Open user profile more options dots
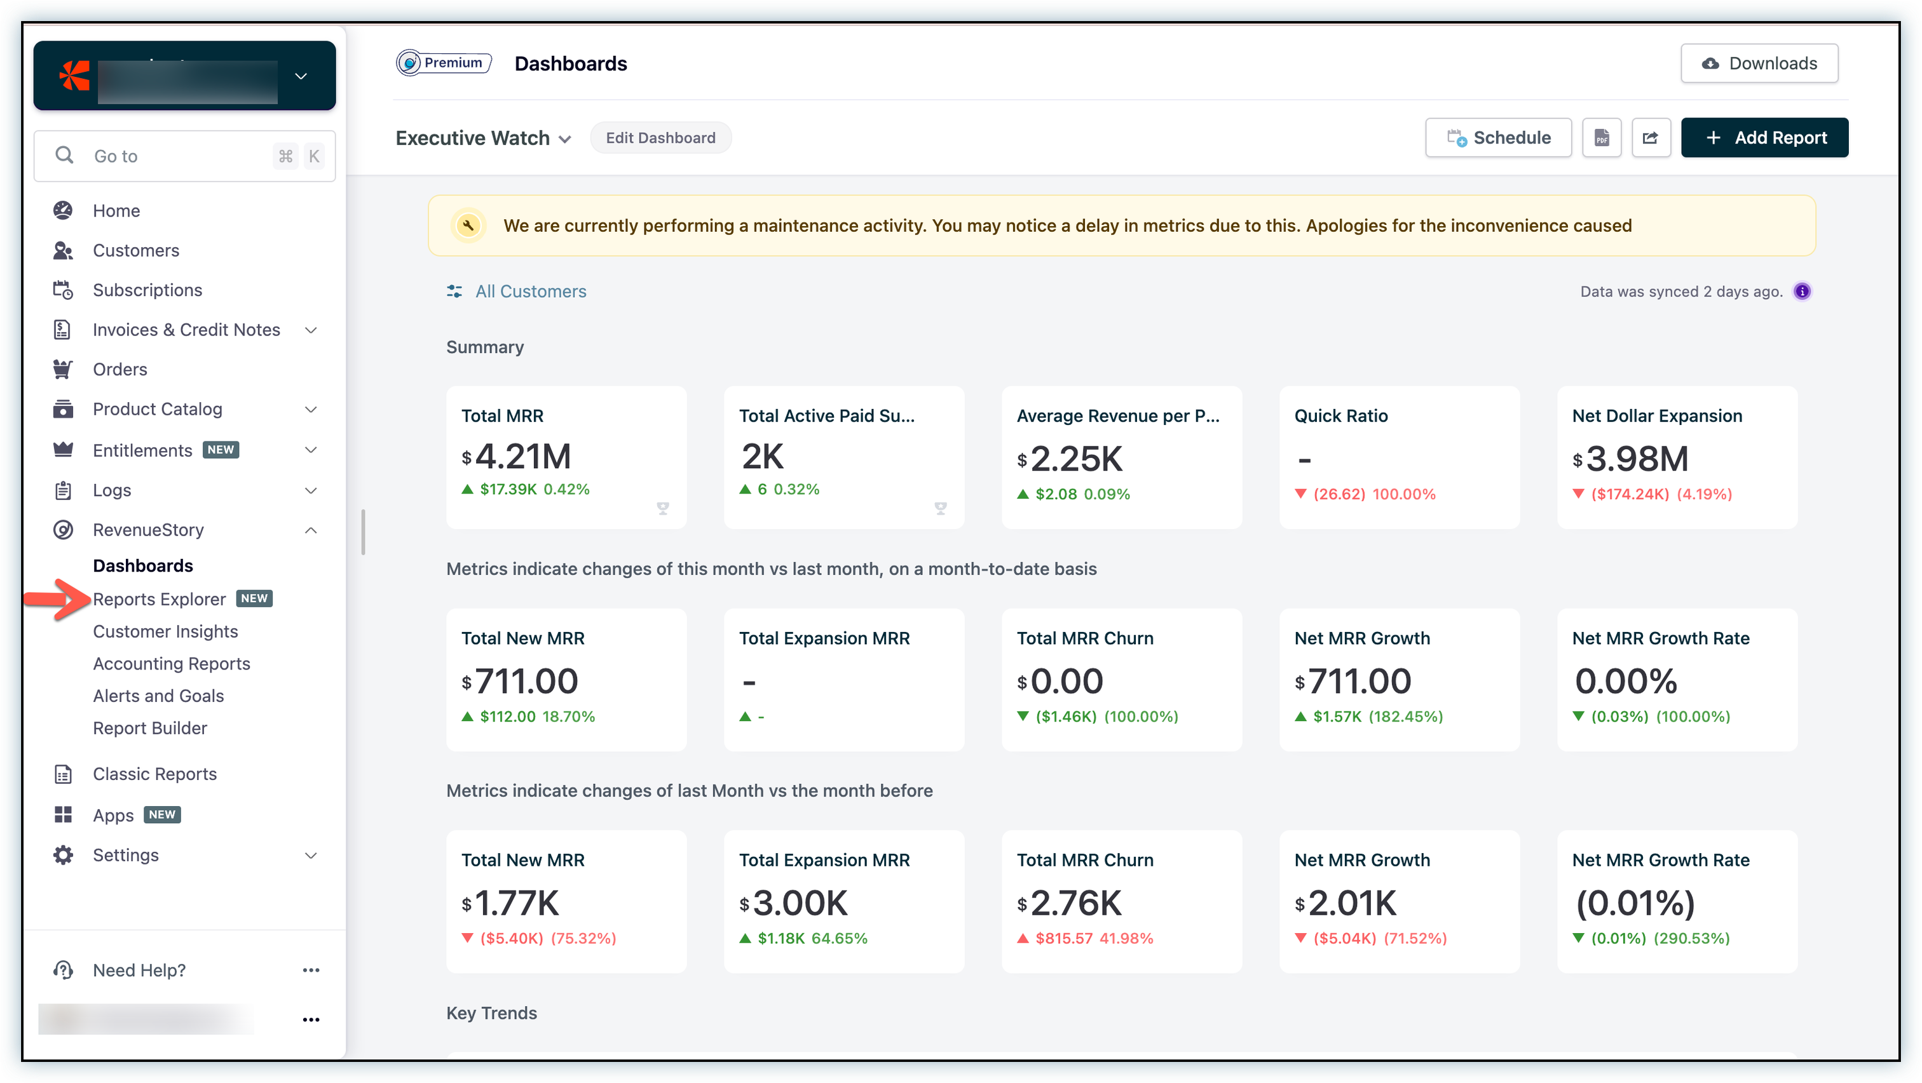The width and height of the screenshot is (1922, 1083). pos(311,1019)
